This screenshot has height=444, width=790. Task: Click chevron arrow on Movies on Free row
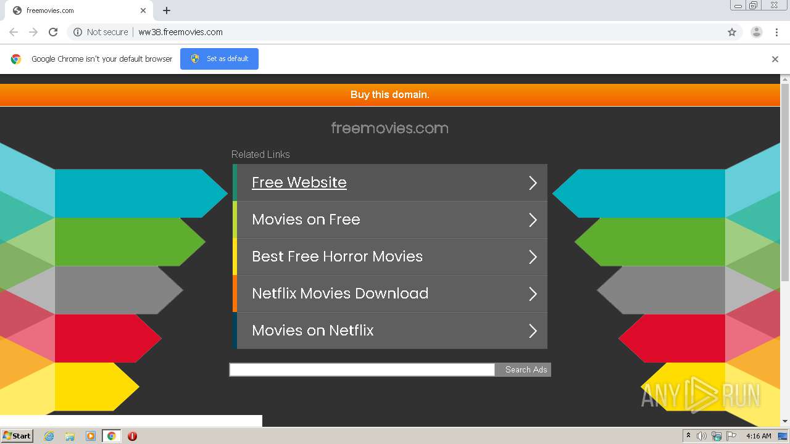[x=533, y=220]
